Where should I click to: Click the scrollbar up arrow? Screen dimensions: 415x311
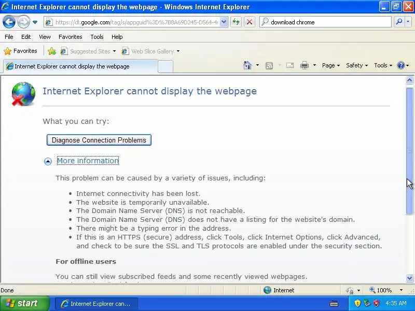[409, 80]
